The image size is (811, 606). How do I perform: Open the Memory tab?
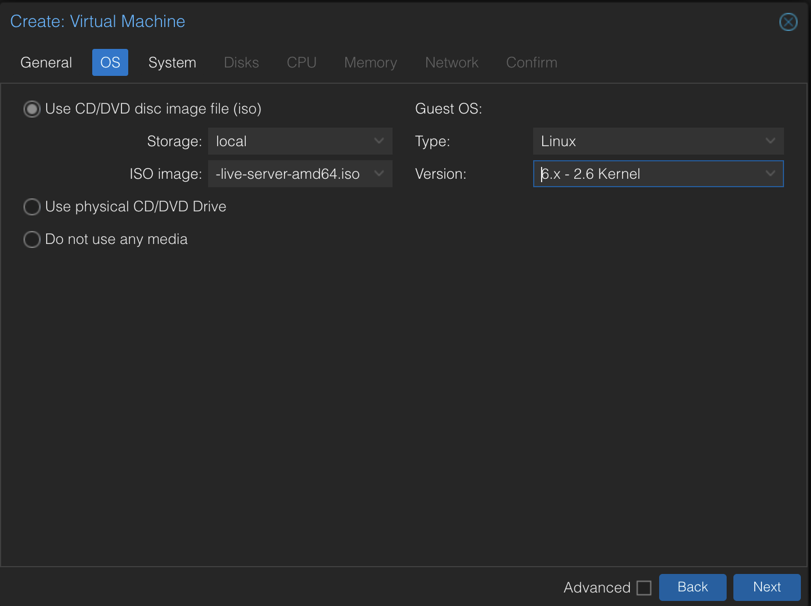tap(370, 62)
